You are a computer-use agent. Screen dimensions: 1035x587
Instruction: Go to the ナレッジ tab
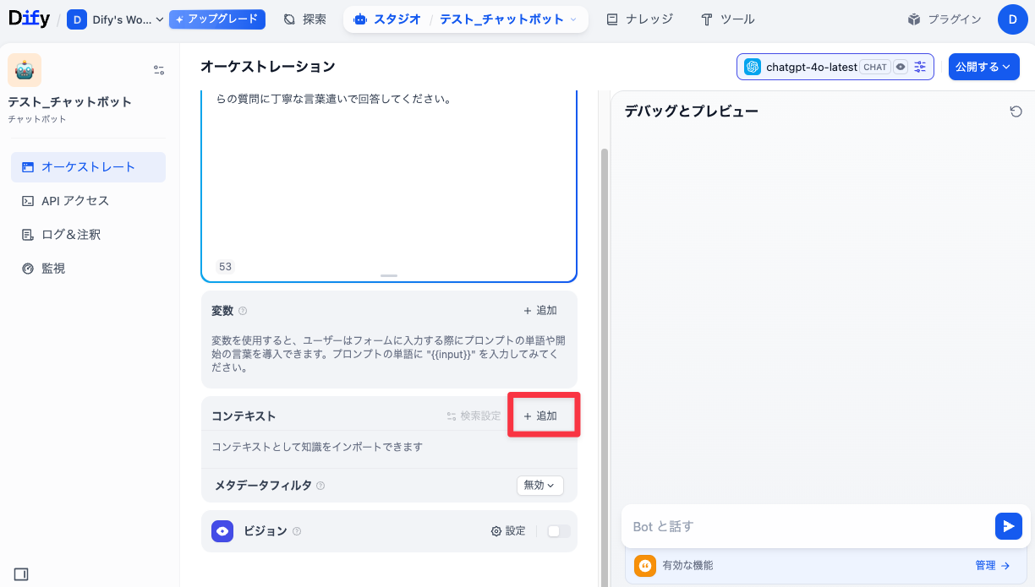coord(639,19)
